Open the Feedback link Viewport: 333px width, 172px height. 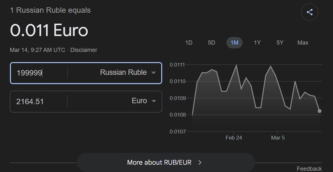click(x=309, y=168)
